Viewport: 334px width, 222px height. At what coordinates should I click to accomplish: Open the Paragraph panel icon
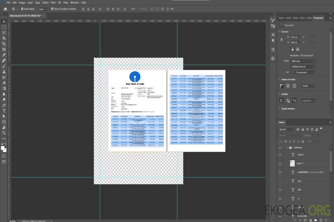pyautogui.click(x=273, y=40)
